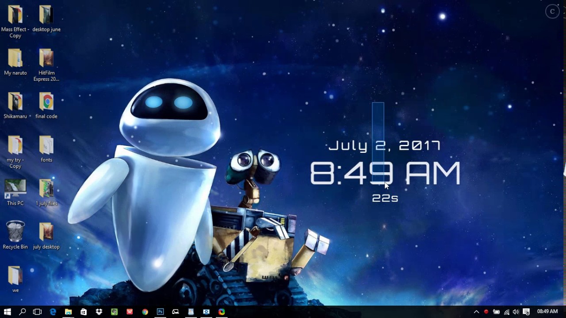Select the desktop june folder
This screenshot has height=318, width=566.
click(46, 19)
